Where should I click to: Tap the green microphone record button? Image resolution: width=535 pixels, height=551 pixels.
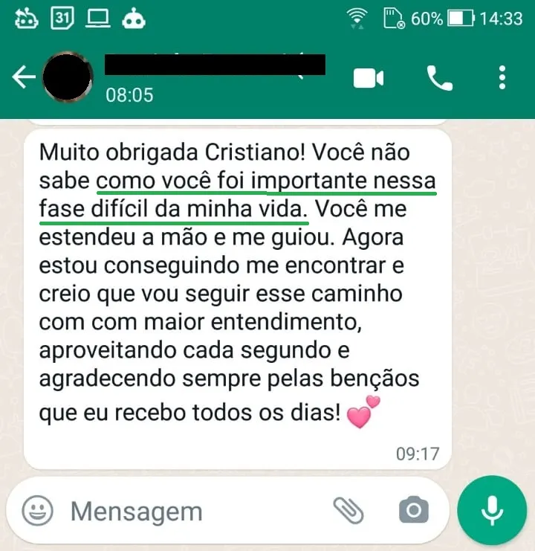pos(492,510)
